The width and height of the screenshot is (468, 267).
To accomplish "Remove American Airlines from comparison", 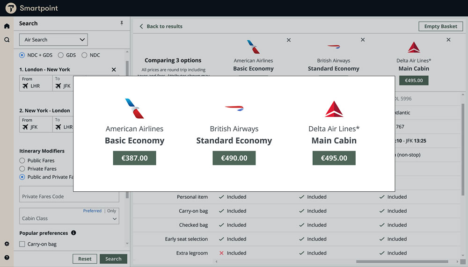I will [289, 40].
